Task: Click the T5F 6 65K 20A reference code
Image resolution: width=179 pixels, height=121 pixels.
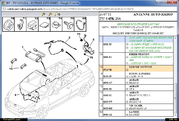Action: click(x=110, y=19)
